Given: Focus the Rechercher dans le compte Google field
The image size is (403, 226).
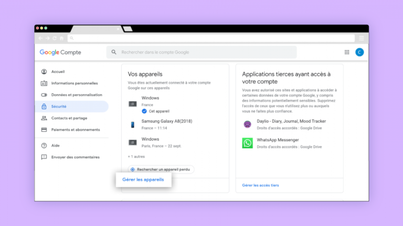Looking at the screenshot, I should pyautogui.click(x=201, y=52).
